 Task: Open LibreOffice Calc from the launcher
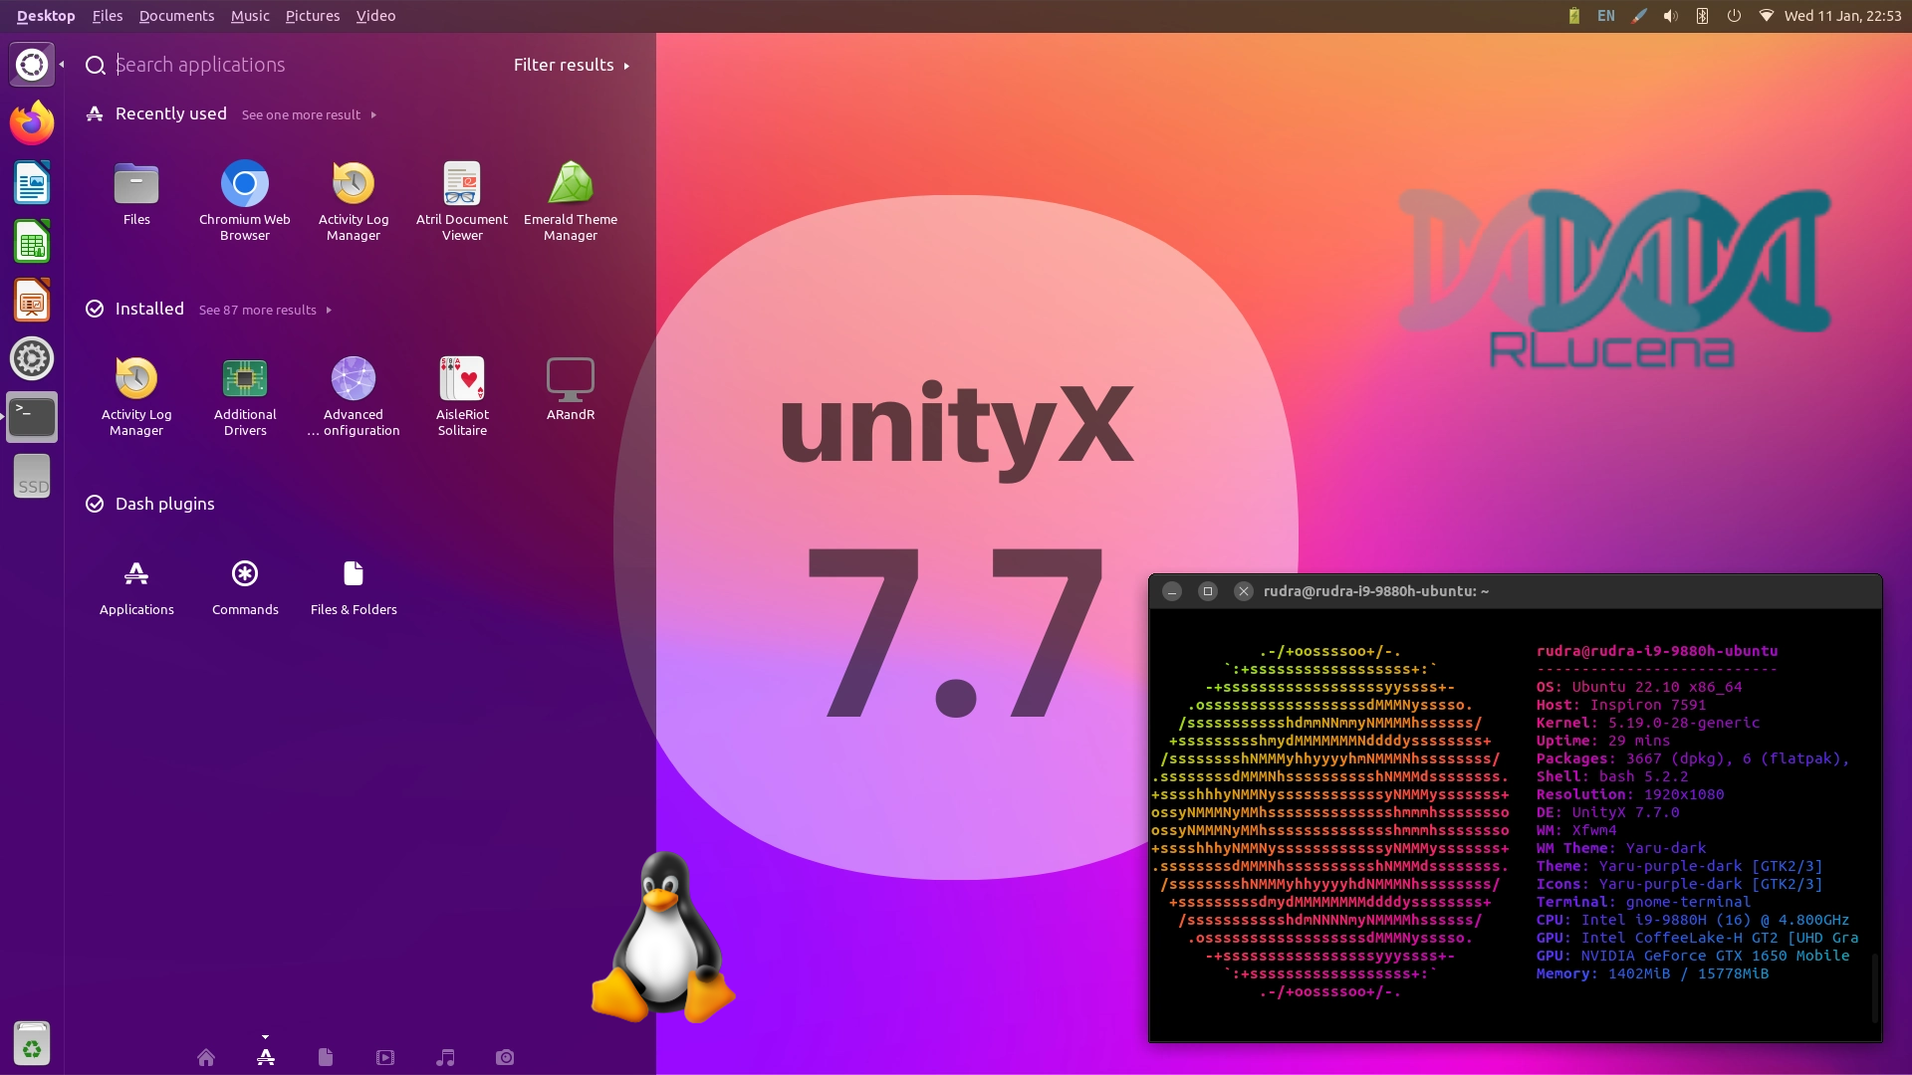[x=32, y=242]
